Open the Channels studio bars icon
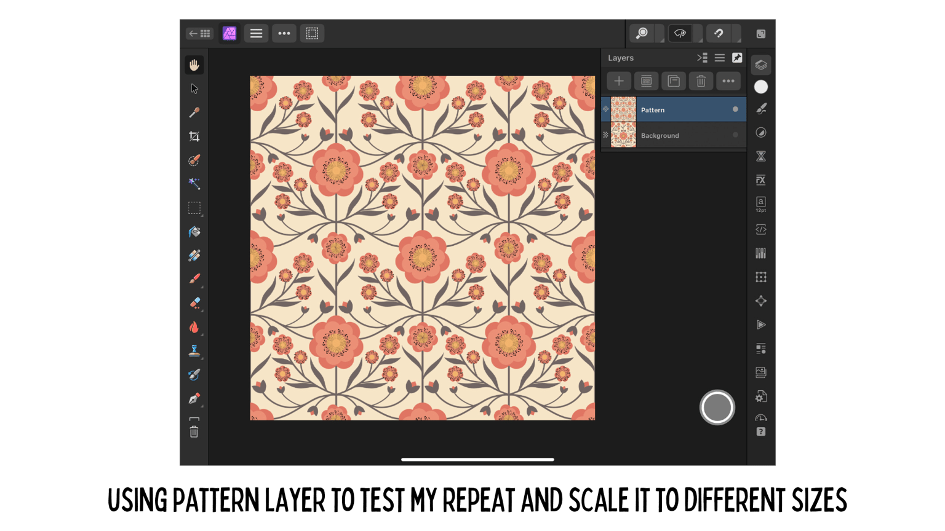 click(761, 253)
